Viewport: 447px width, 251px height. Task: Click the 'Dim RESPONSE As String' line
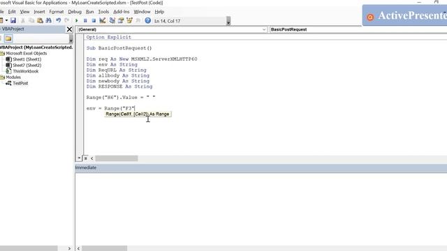point(119,86)
